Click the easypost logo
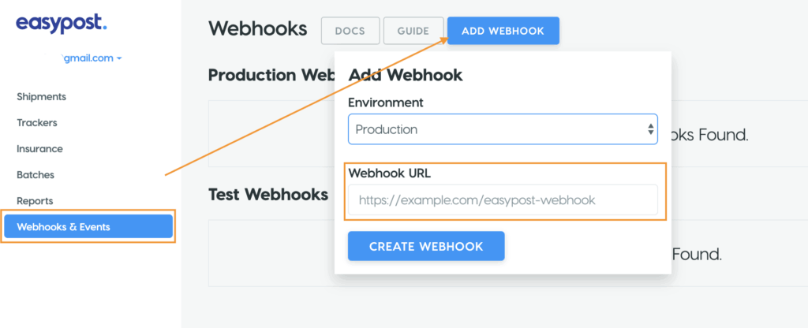The width and height of the screenshot is (808, 328). click(61, 23)
